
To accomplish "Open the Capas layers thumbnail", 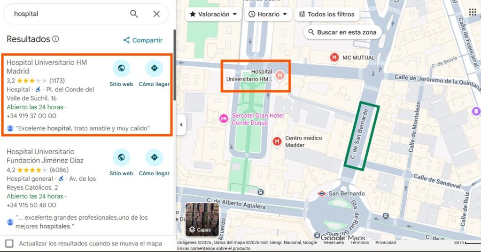I will (x=202, y=219).
